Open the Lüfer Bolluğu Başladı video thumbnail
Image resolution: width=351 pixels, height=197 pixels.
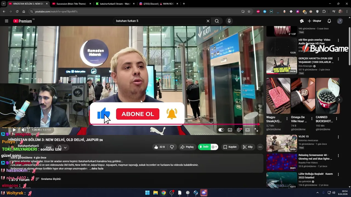(282, 180)
